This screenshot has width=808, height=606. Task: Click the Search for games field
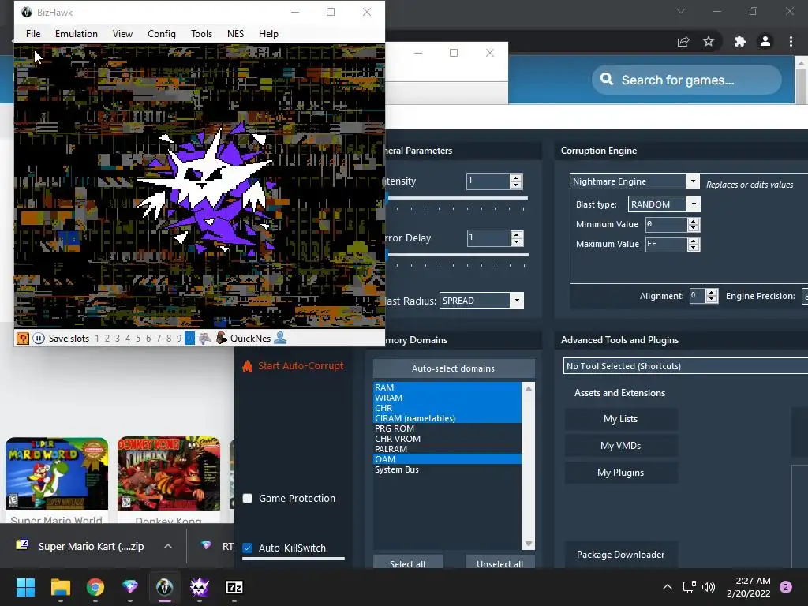tap(686, 80)
